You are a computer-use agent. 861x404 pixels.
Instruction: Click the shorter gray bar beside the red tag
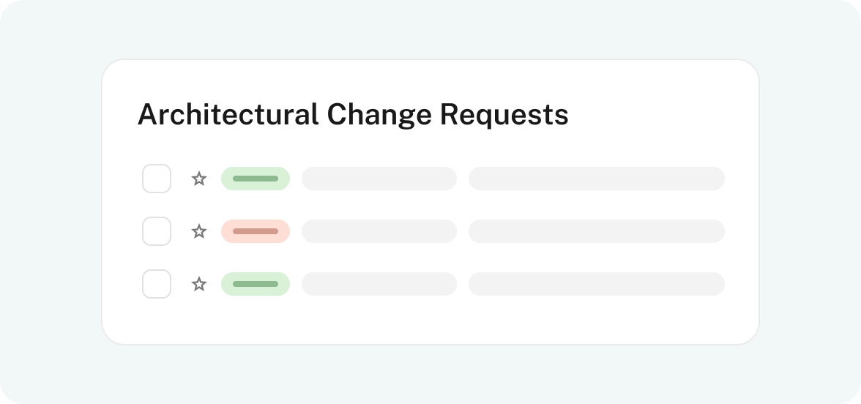(x=379, y=231)
